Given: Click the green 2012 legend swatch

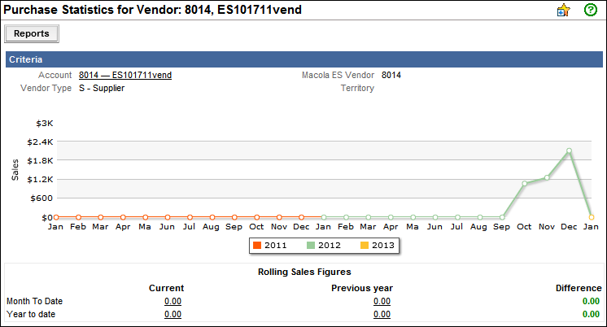Looking at the screenshot, I should pos(310,245).
